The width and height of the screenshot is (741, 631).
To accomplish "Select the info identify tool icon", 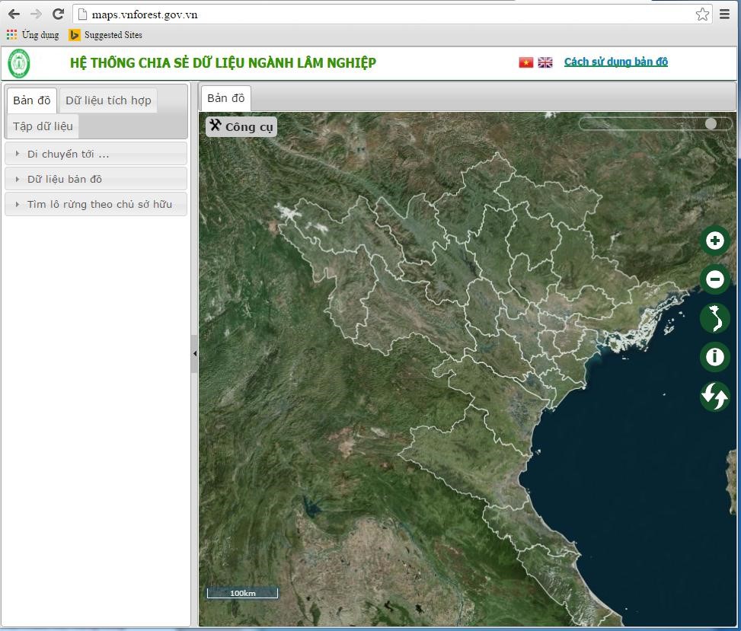I will (714, 356).
